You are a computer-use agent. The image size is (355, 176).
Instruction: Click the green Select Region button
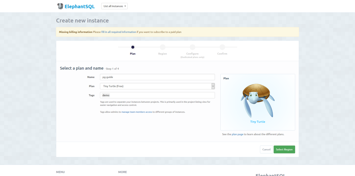coord(284,149)
